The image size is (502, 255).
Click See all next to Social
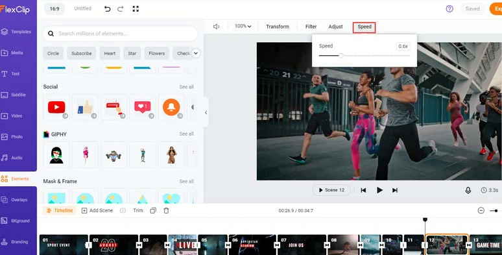186,87
